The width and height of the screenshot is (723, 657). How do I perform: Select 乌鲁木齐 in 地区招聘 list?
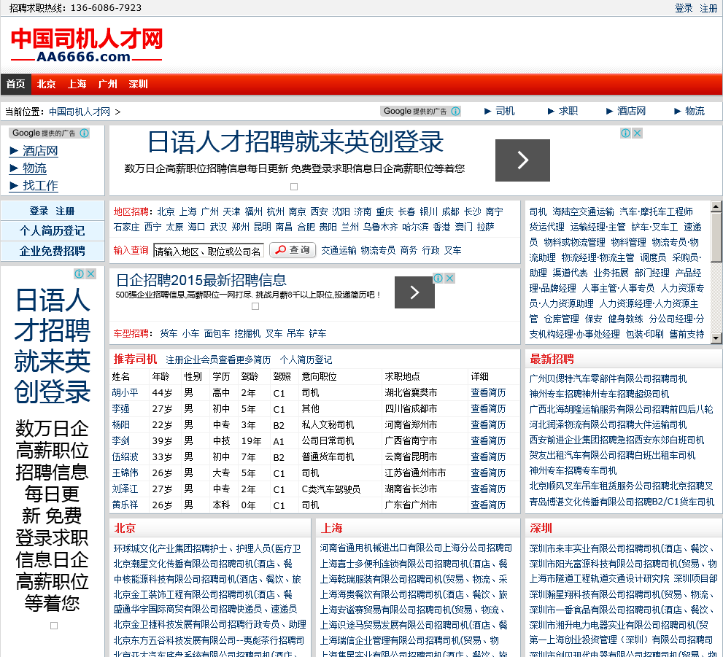[x=380, y=227]
